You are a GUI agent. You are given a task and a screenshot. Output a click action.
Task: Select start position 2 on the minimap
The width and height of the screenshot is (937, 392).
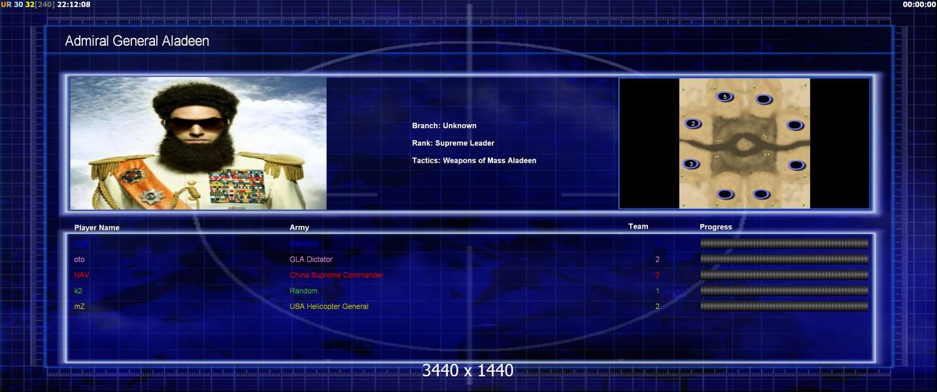(693, 123)
